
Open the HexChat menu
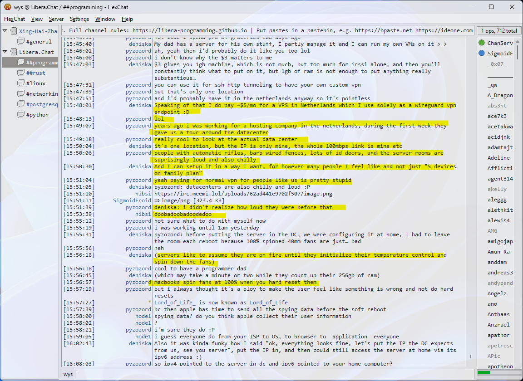click(15, 19)
